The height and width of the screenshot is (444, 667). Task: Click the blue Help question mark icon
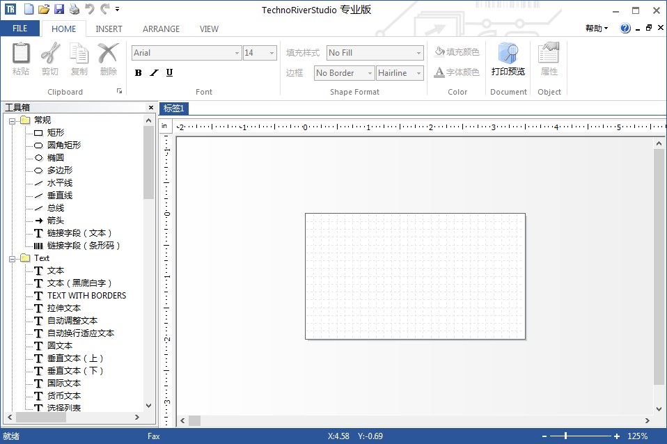pyautogui.click(x=625, y=29)
